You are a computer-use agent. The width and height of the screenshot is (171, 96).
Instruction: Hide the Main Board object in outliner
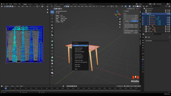[x=167, y=17]
